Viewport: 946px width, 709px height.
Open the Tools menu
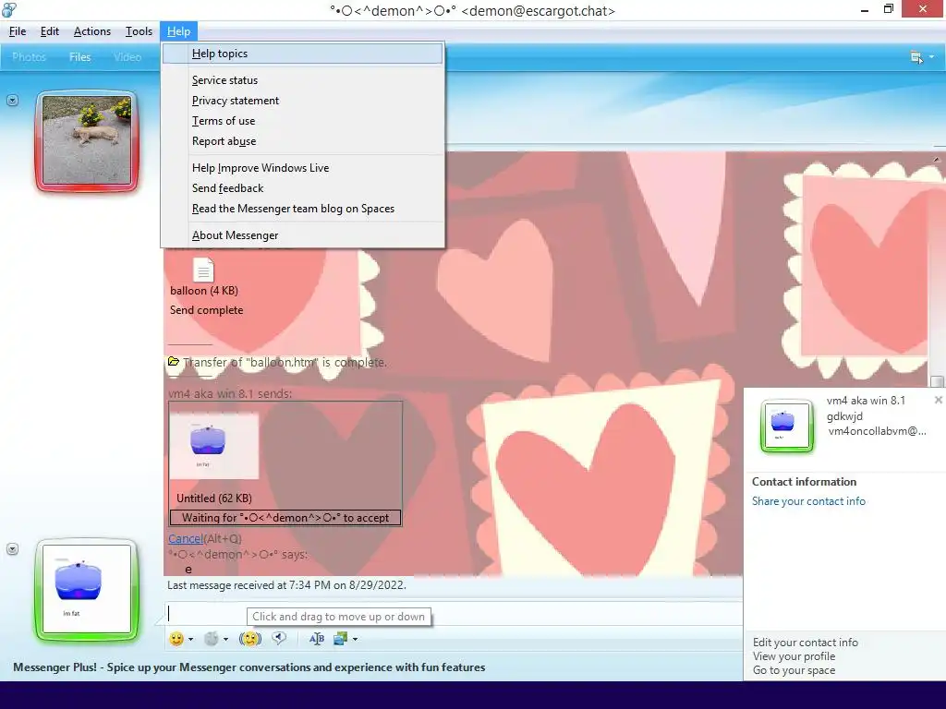click(139, 31)
